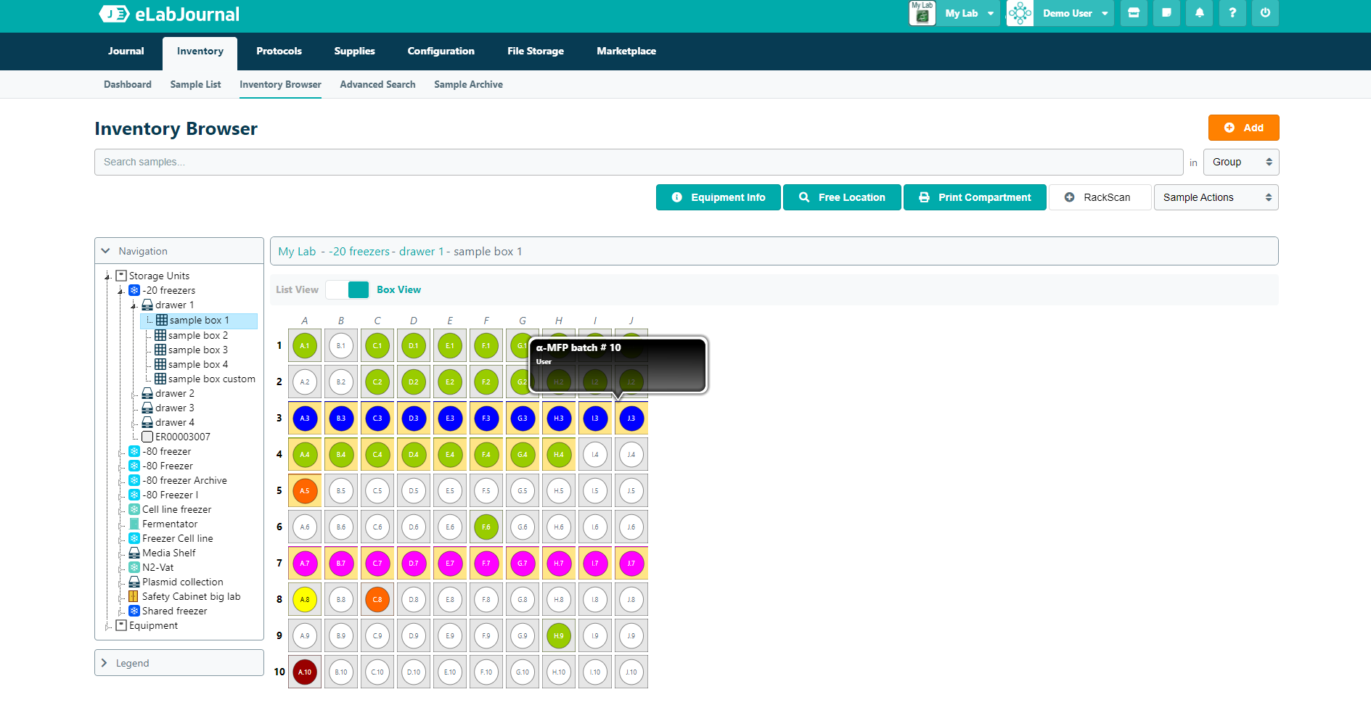Follow the My Lab breadcrumb link

297,251
